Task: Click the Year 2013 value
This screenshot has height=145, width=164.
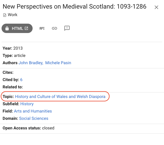Action: click(x=18, y=48)
